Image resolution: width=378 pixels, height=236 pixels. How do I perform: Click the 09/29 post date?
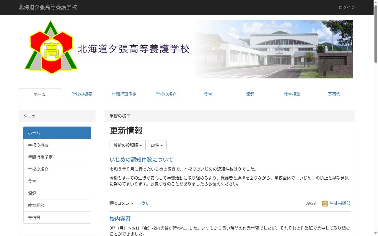(310, 203)
